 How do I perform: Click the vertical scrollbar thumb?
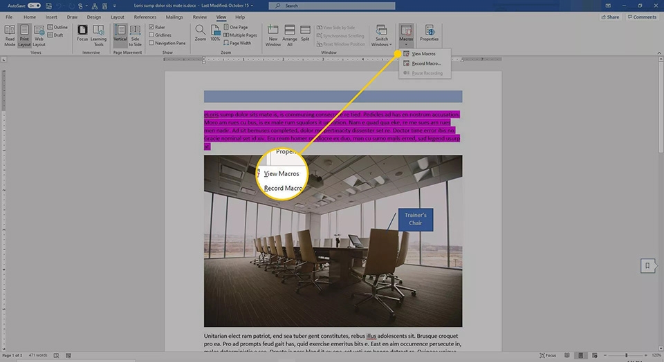pyautogui.click(x=661, y=108)
